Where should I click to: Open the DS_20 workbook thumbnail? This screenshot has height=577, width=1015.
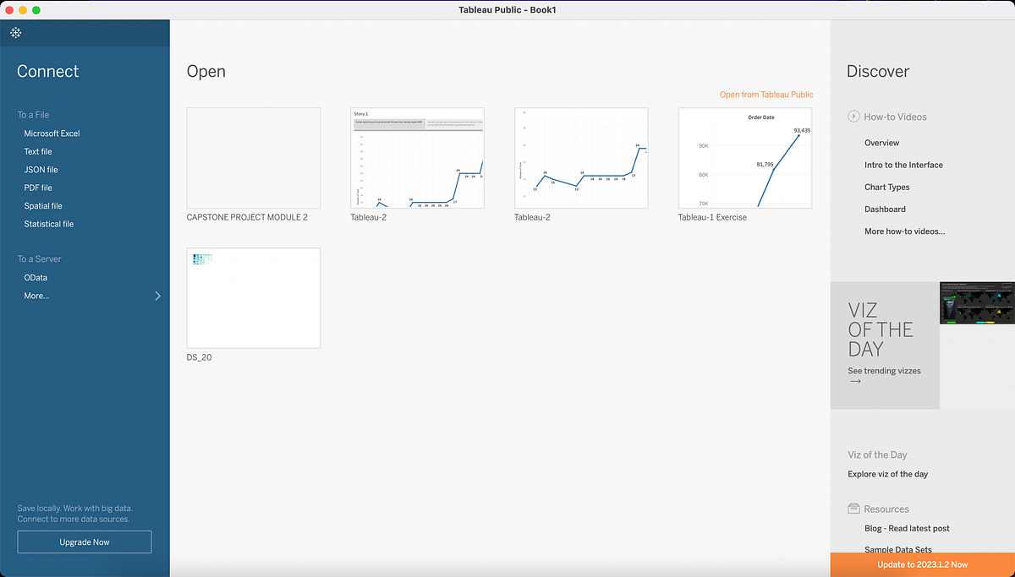coord(253,297)
